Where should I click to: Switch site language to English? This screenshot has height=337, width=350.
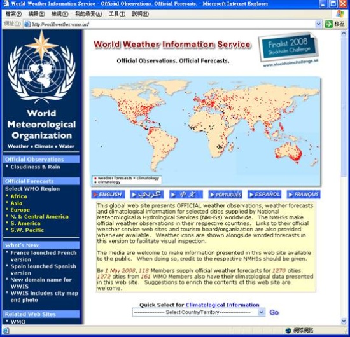point(108,195)
